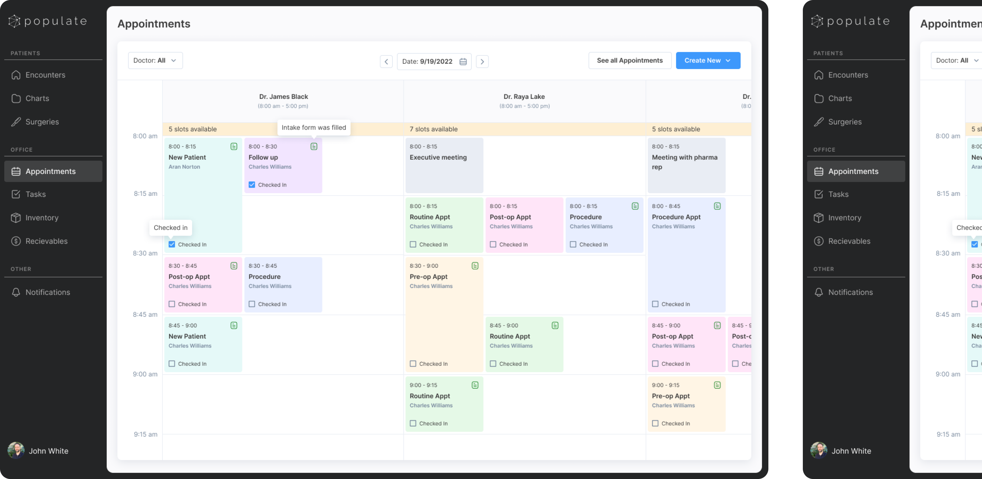Open Encounters in the left sidebar
Screen dimensions: 982x479
[45, 75]
